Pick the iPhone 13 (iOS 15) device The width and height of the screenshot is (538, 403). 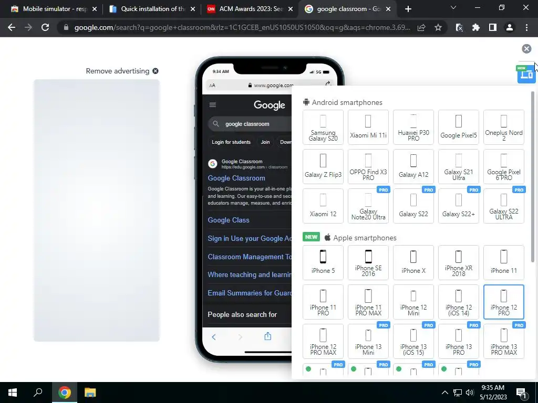[x=413, y=342]
